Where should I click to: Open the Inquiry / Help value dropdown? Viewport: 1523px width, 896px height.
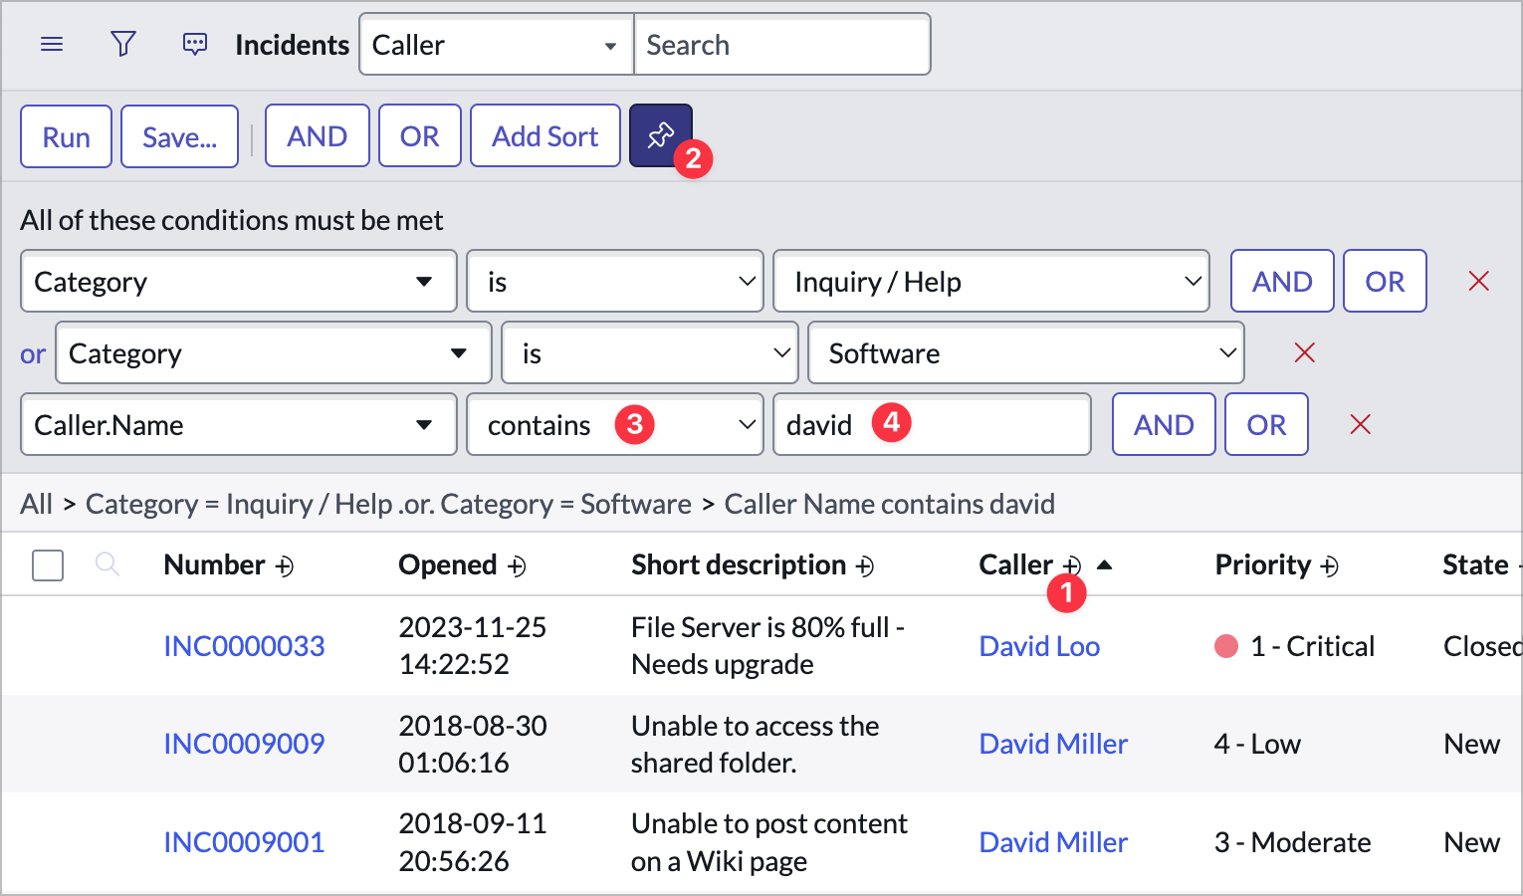click(991, 281)
